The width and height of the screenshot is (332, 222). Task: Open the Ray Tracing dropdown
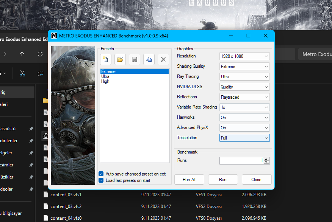pyautogui.click(x=244, y=77)
